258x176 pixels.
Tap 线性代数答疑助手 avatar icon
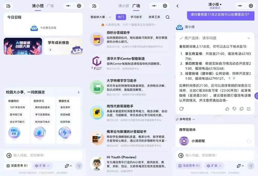[97, 113]
